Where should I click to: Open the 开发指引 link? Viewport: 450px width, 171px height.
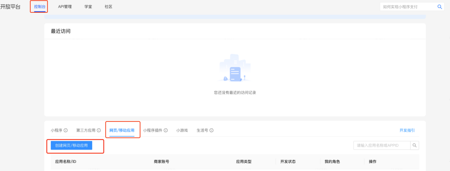(407, 130)
